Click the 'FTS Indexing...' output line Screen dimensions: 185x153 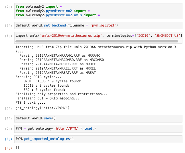[x=30, y=103]
